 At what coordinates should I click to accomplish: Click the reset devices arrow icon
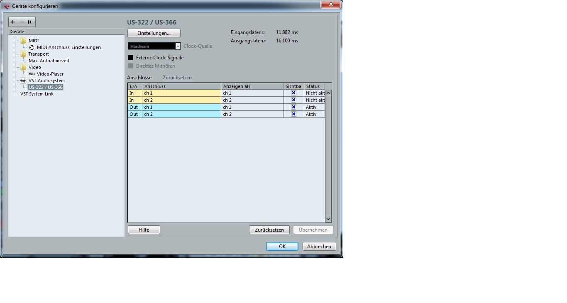pyautogui.click(x=30, y=22)
